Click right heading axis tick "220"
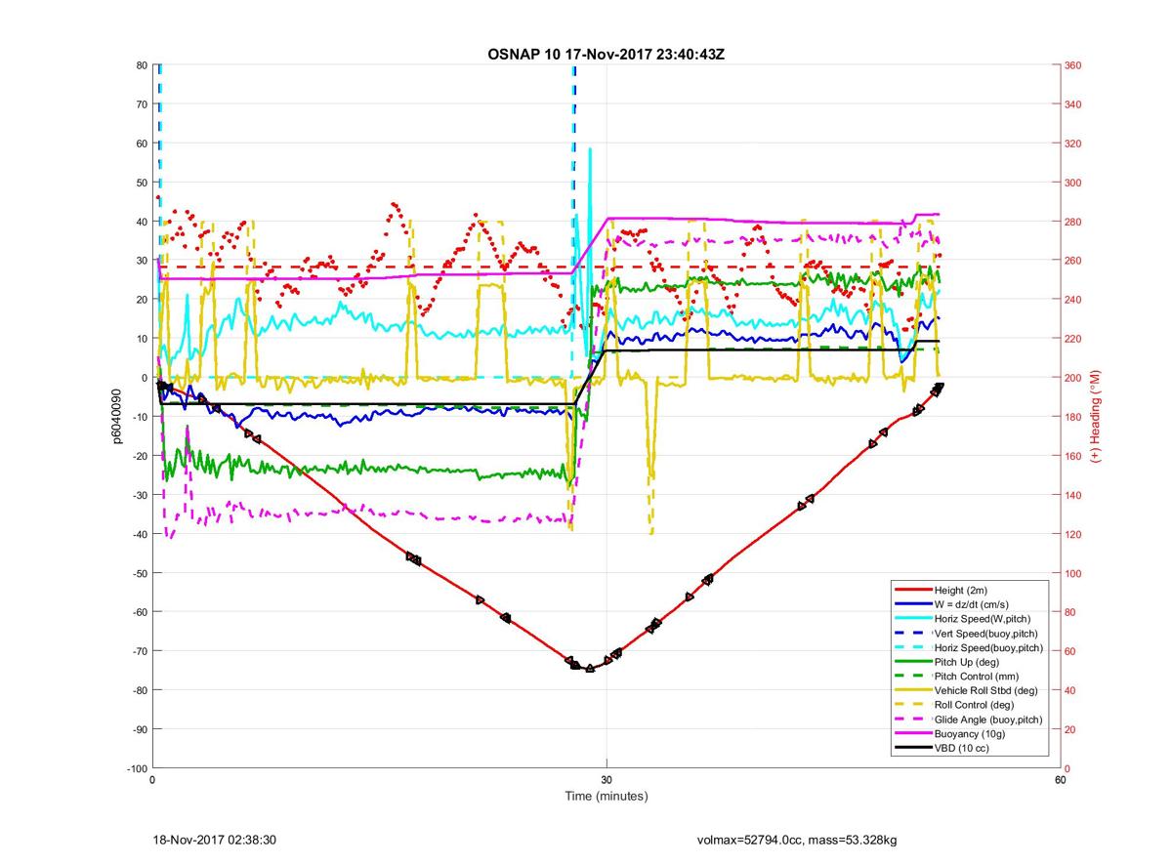This screenshot has height=864, width=1172. [x=1073, y=339]
